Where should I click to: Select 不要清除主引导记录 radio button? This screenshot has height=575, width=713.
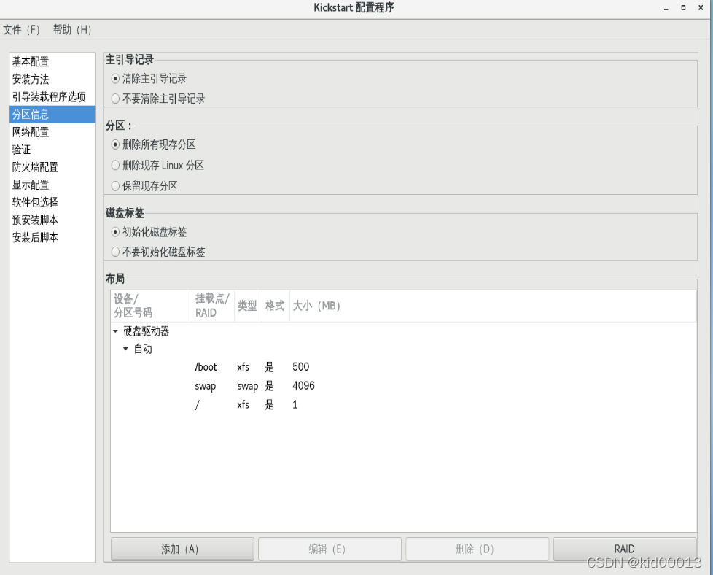click(115, 99)
